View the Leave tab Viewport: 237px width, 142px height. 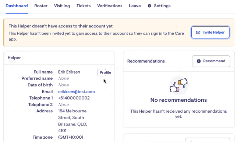pyautogui.click(x=135, y=6)
